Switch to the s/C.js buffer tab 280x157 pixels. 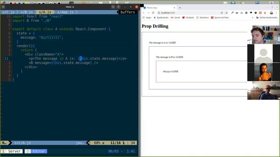point(8,12)
